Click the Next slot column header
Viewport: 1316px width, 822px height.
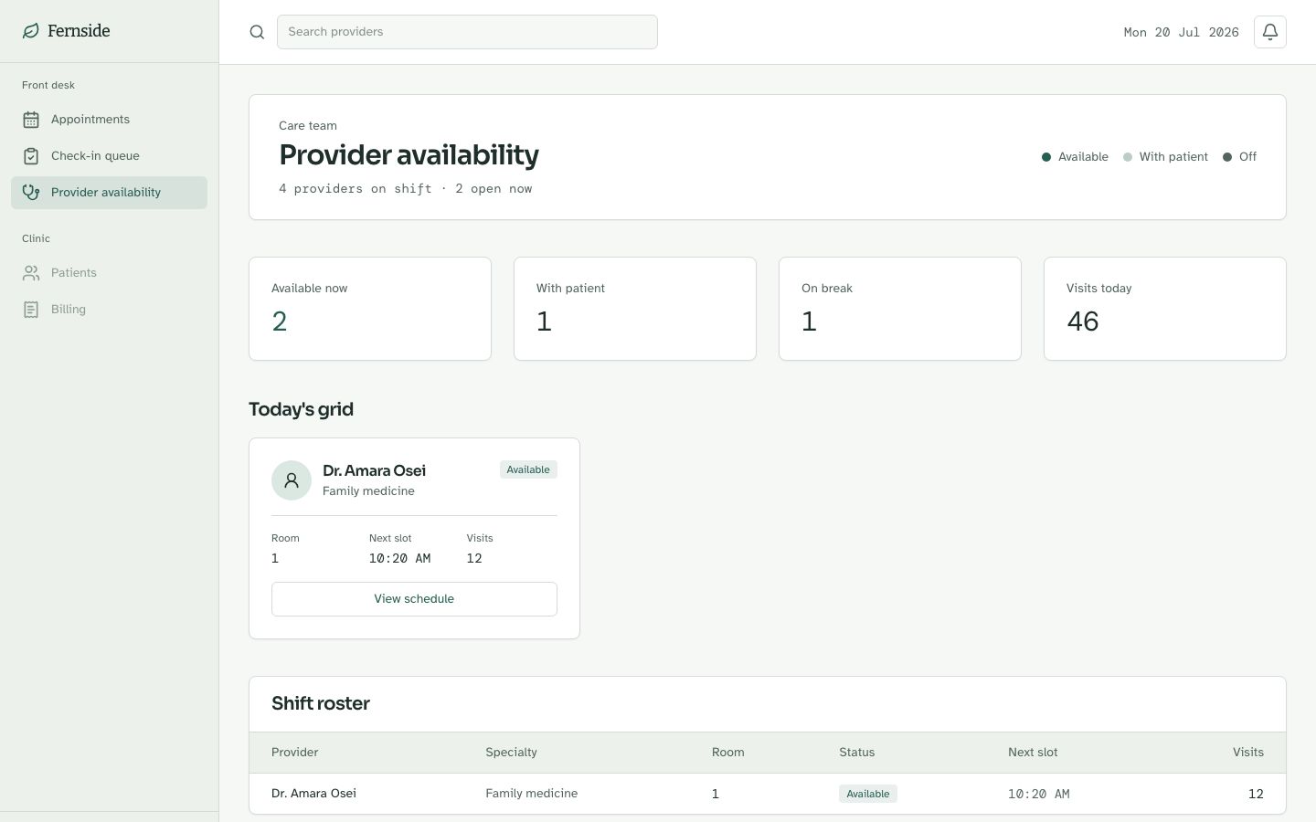pyautogui.click(x=1033, y=753)
